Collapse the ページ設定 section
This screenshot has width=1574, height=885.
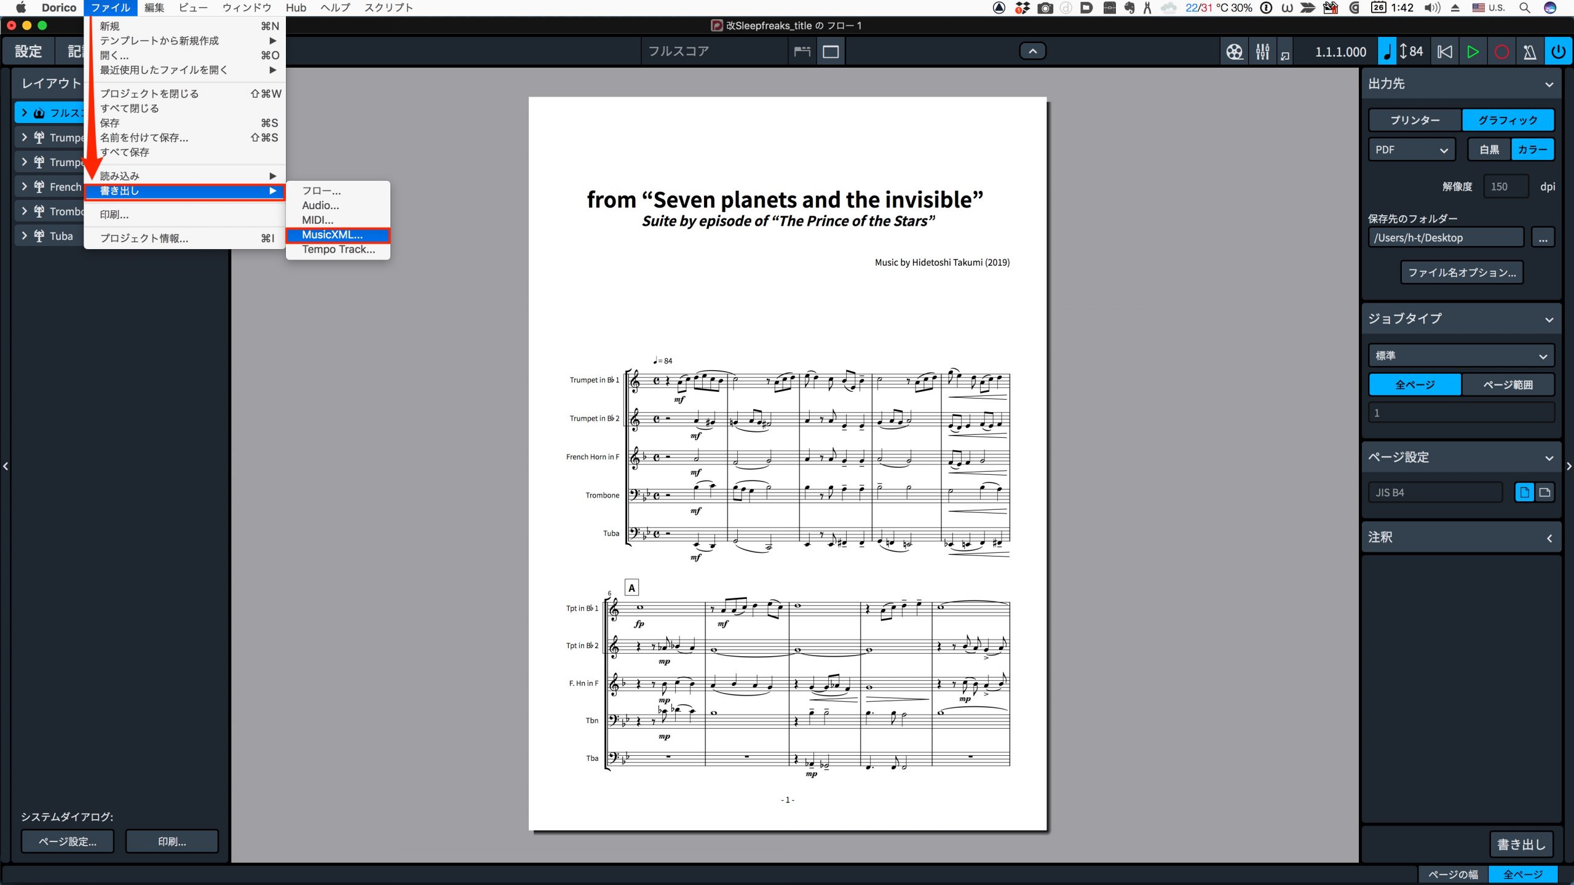click(x=1549, y=458)
